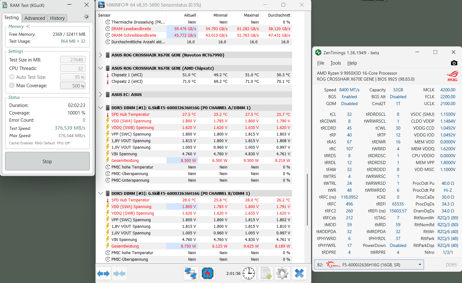Click HWiNFO collapse columns arrows button
Image resolution: width=462 pixels, height=283 pixels.
click(119, 274)
